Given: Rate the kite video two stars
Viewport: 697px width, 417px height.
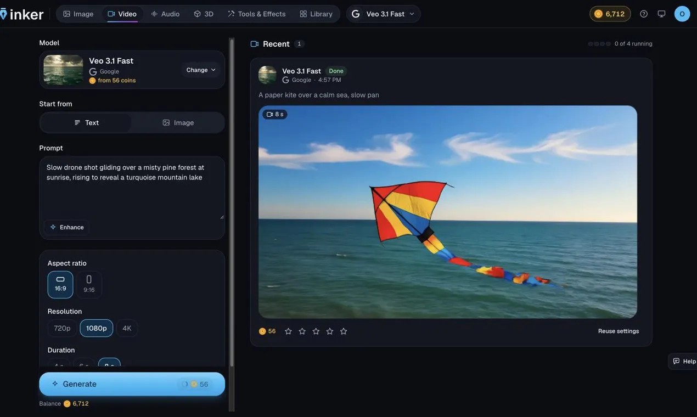Looking at the screenshot, I should [302, 331].
